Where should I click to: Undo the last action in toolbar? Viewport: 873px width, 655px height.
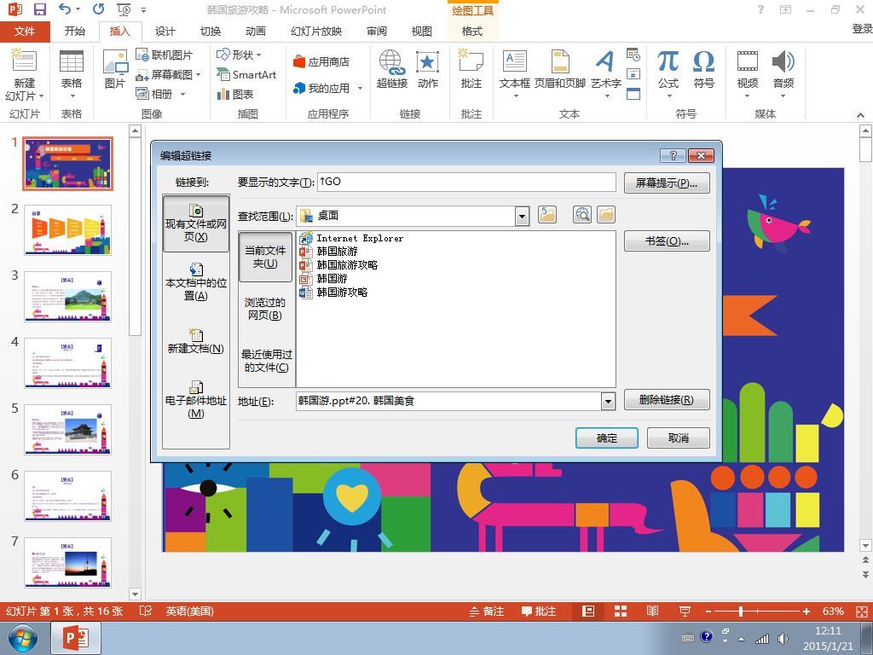pos(65,9)
